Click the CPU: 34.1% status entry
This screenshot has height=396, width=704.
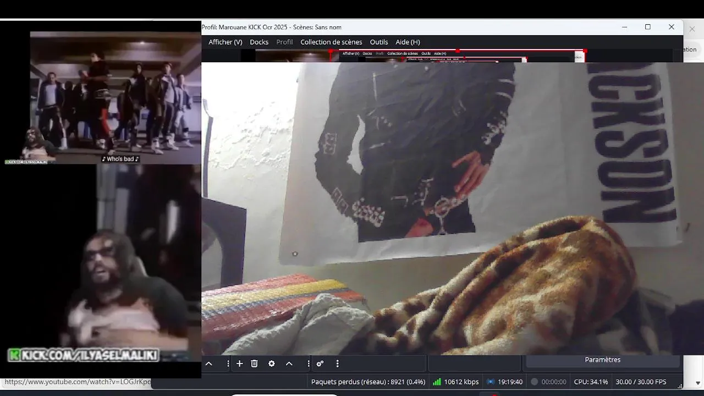pyautogui.click(x=591, y=382)
